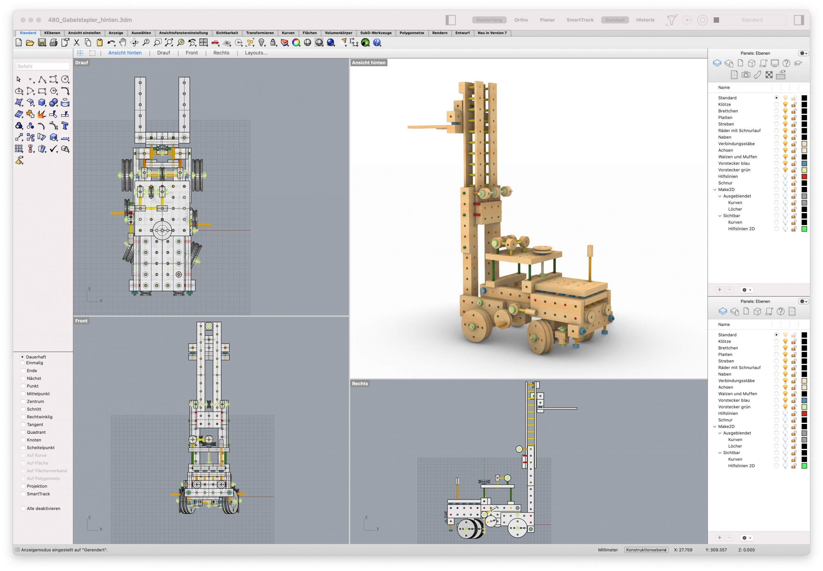Collapse the Sichtbar sublayer in upper panel
823x571 pixels.
click(x=720, y=216)
